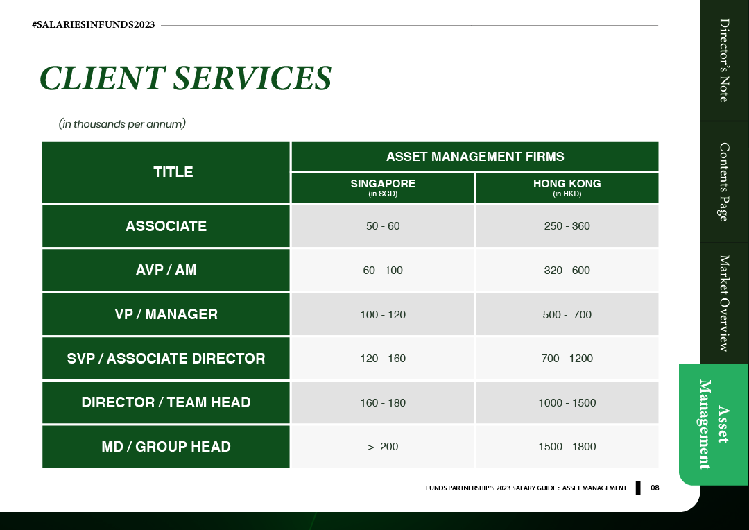The height and width of the screenshot is (530, 749).
Task: Click the '(in thousands per annum)' note
Action: point(122,124)
